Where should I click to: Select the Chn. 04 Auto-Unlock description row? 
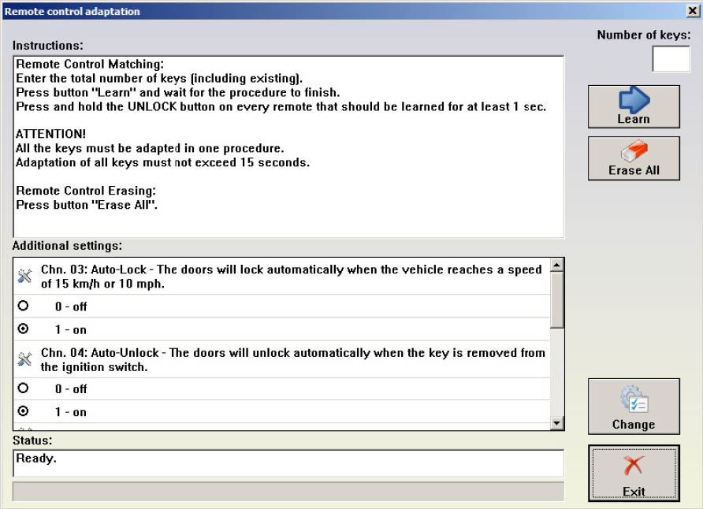pos(292,359)
